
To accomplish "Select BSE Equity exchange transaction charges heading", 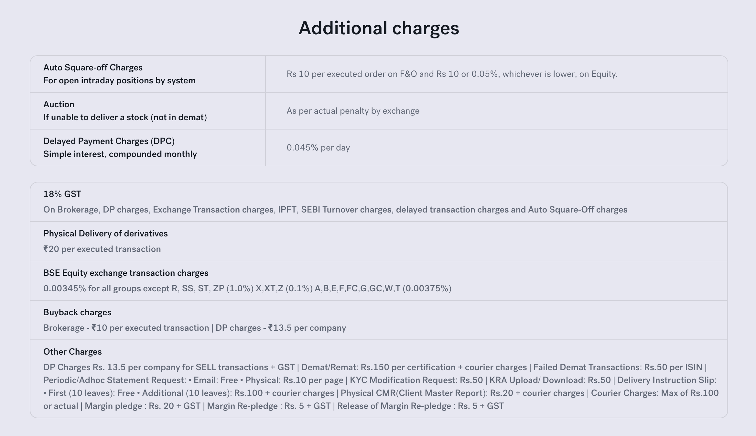I will (x=126, y=273).
